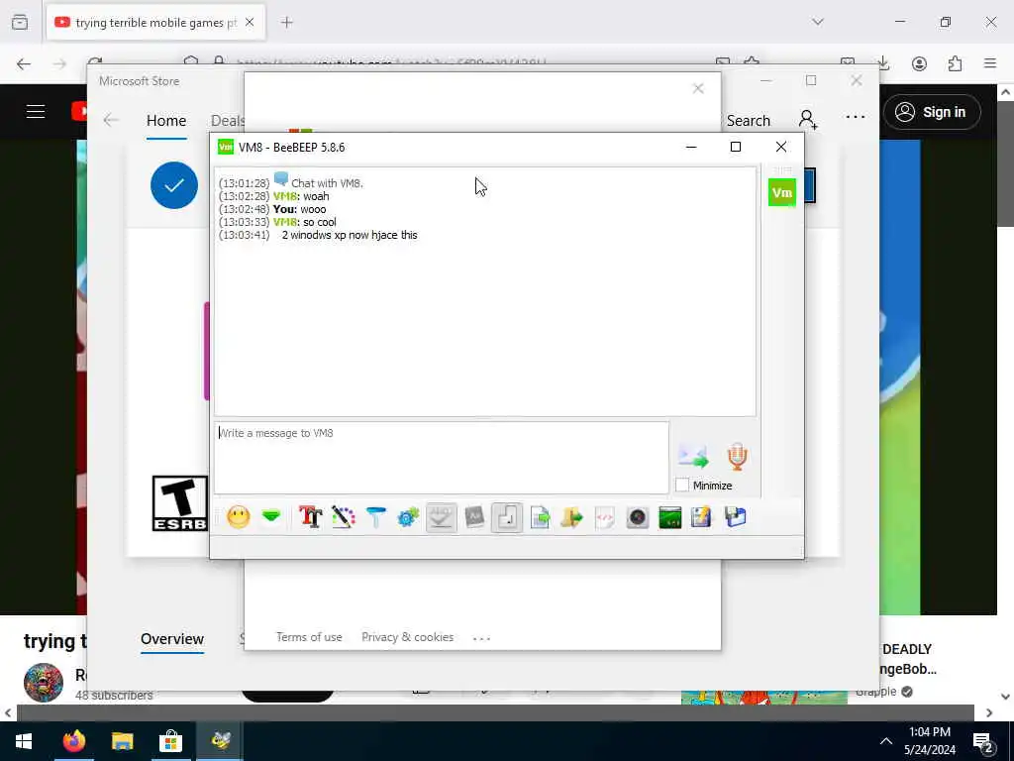This screenshot has width=1014, height=761.
Task: Click the browser horizontal scrollbar right arrow
Action: (989, 712)
